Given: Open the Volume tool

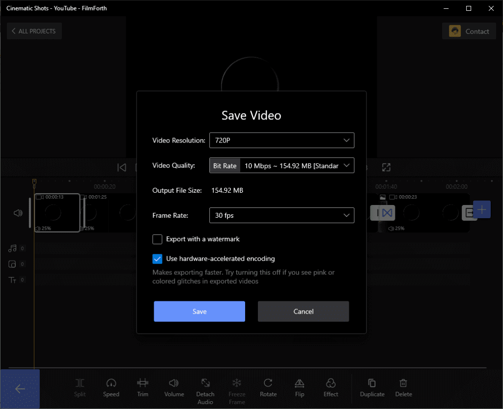Looking at the screenshot, I should click(174, 388).
